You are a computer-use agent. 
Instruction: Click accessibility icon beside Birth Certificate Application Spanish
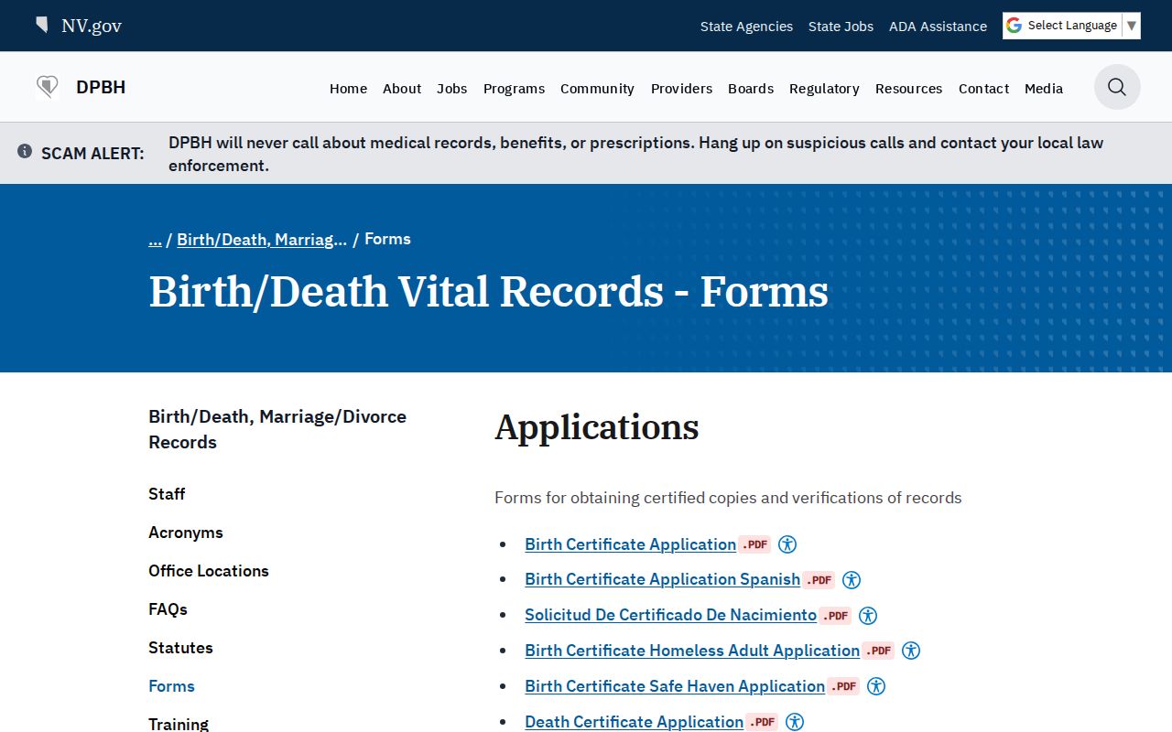coord(852,579)
